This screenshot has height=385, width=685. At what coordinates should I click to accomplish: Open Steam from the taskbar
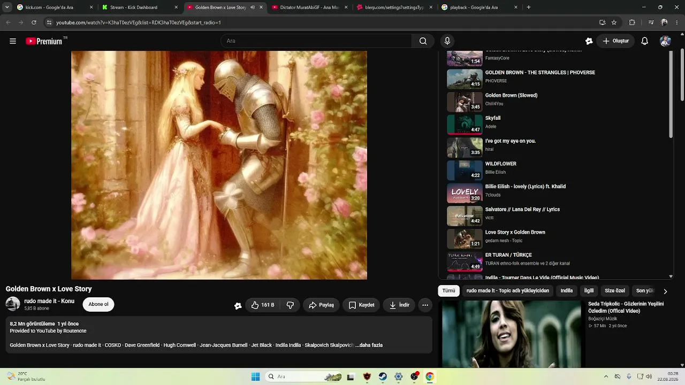click(383, 377)
